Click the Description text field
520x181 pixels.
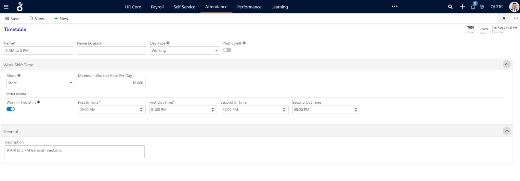point(74,152)
